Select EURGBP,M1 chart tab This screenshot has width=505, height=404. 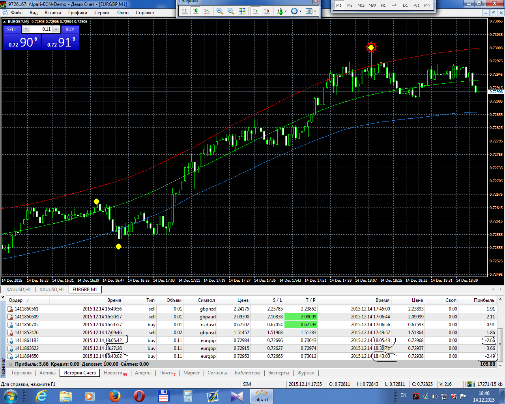(85, 290)
